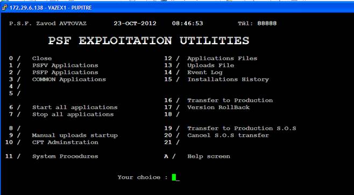
Task: Click 'P.S.F. Zavod AVTOVAZ' header text
Action: coord(48,24)
